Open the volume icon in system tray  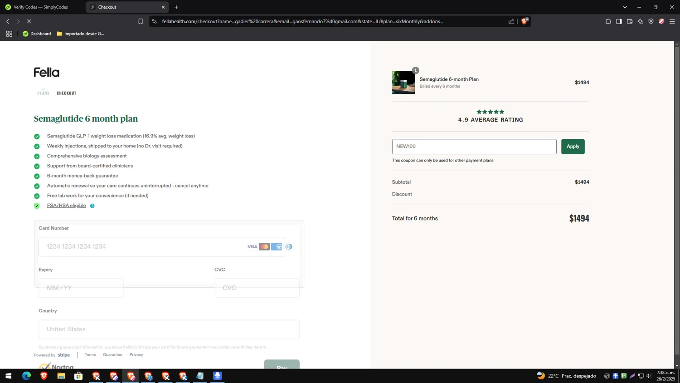click(x=649, y=376)
